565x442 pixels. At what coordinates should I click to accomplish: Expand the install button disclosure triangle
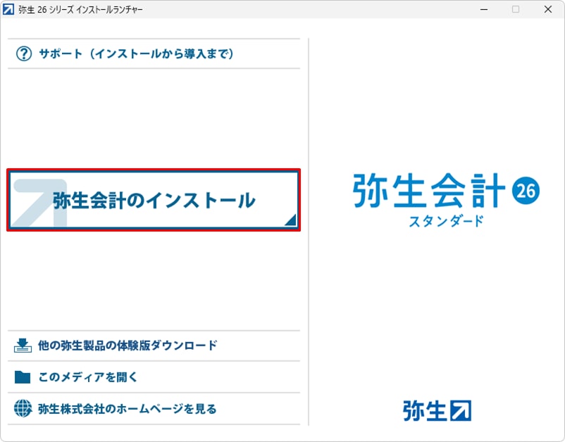290,220
